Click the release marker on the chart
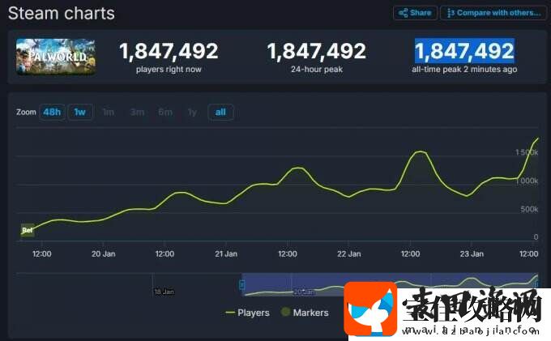The image size is (551, 341). (28, 230)
